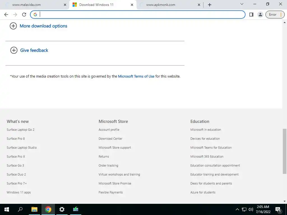Close the www.apkmonk.com tab
The height and width of the screenshot is (215, 287).
[x=199, y=5]
